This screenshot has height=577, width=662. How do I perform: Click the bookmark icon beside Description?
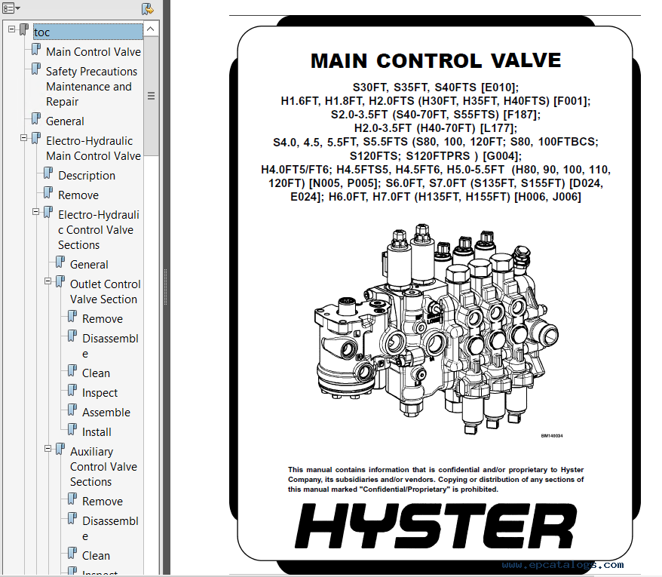pos(48,173)
